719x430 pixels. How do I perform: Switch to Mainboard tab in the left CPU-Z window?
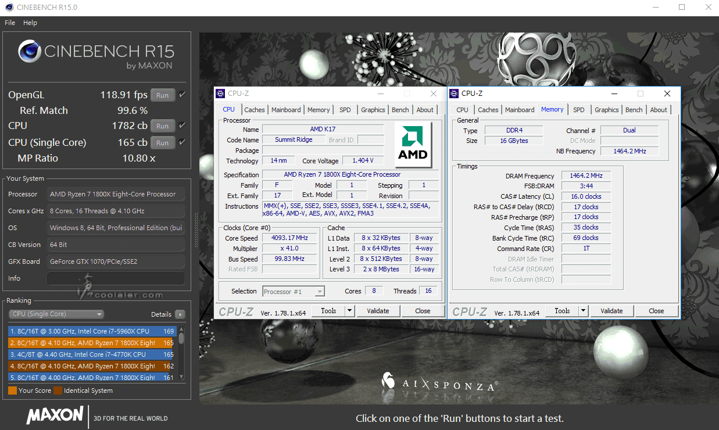pyautogui.click(x=286, y=110)
